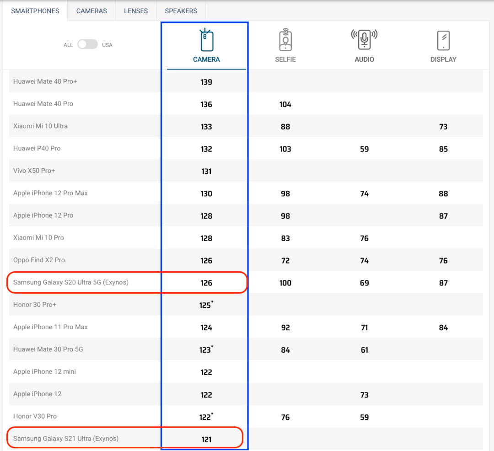The width and height of the screenshot is (494, 451).
Task: Select the Apple iPhone 12 Pro row
Action: [x=246, y=215]
